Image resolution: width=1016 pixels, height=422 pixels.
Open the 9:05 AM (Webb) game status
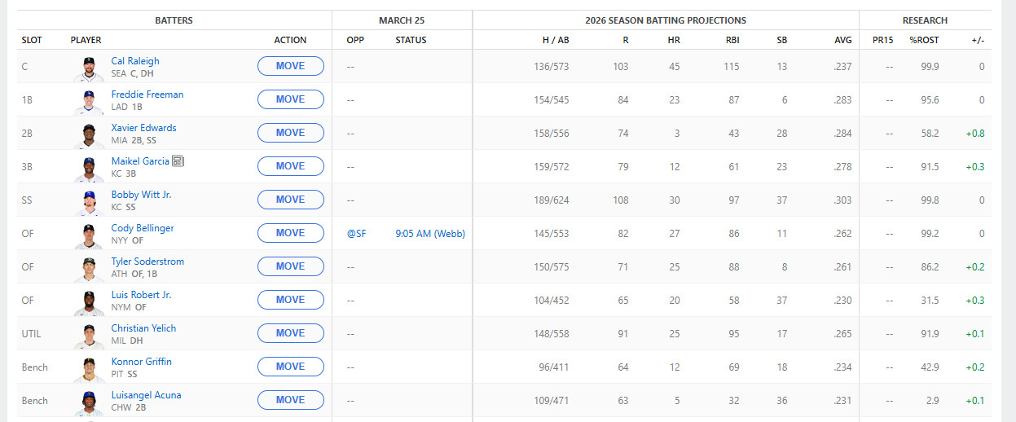coord(430,234)
